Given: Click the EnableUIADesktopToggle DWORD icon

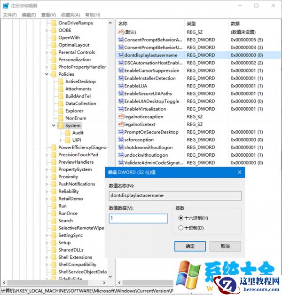Looking at the screenshot, I should [x=120, y=101].
